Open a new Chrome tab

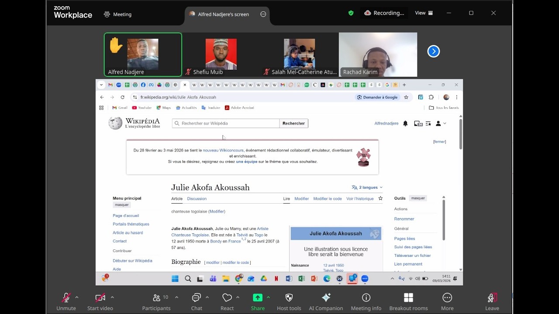pyautogui.click(x=404, y=85)
